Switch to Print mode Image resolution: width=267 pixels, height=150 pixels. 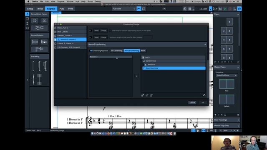click(71, 9)
